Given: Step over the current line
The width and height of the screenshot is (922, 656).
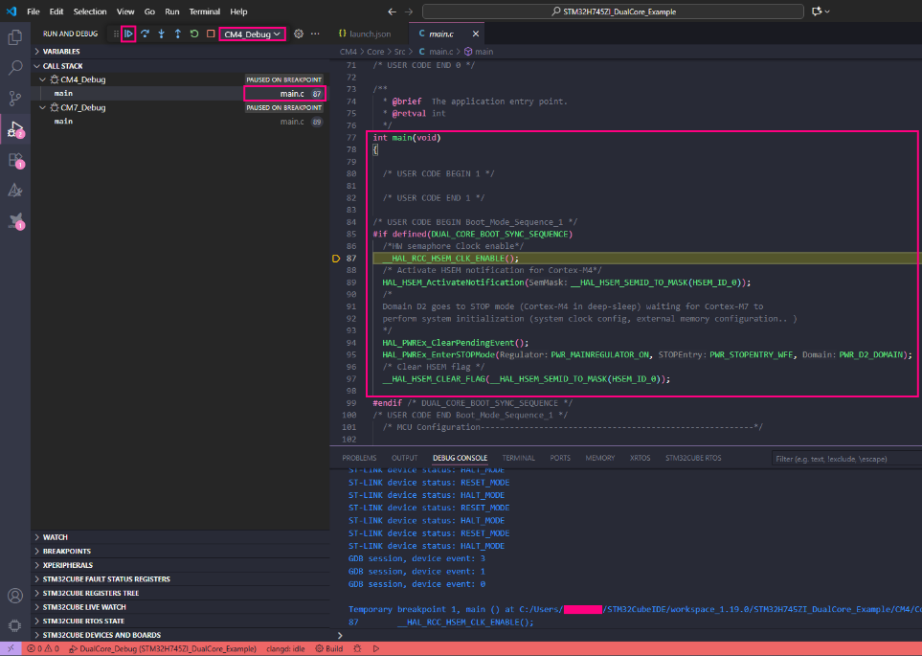Looking at the screenshot, I should tap(145, 34).
